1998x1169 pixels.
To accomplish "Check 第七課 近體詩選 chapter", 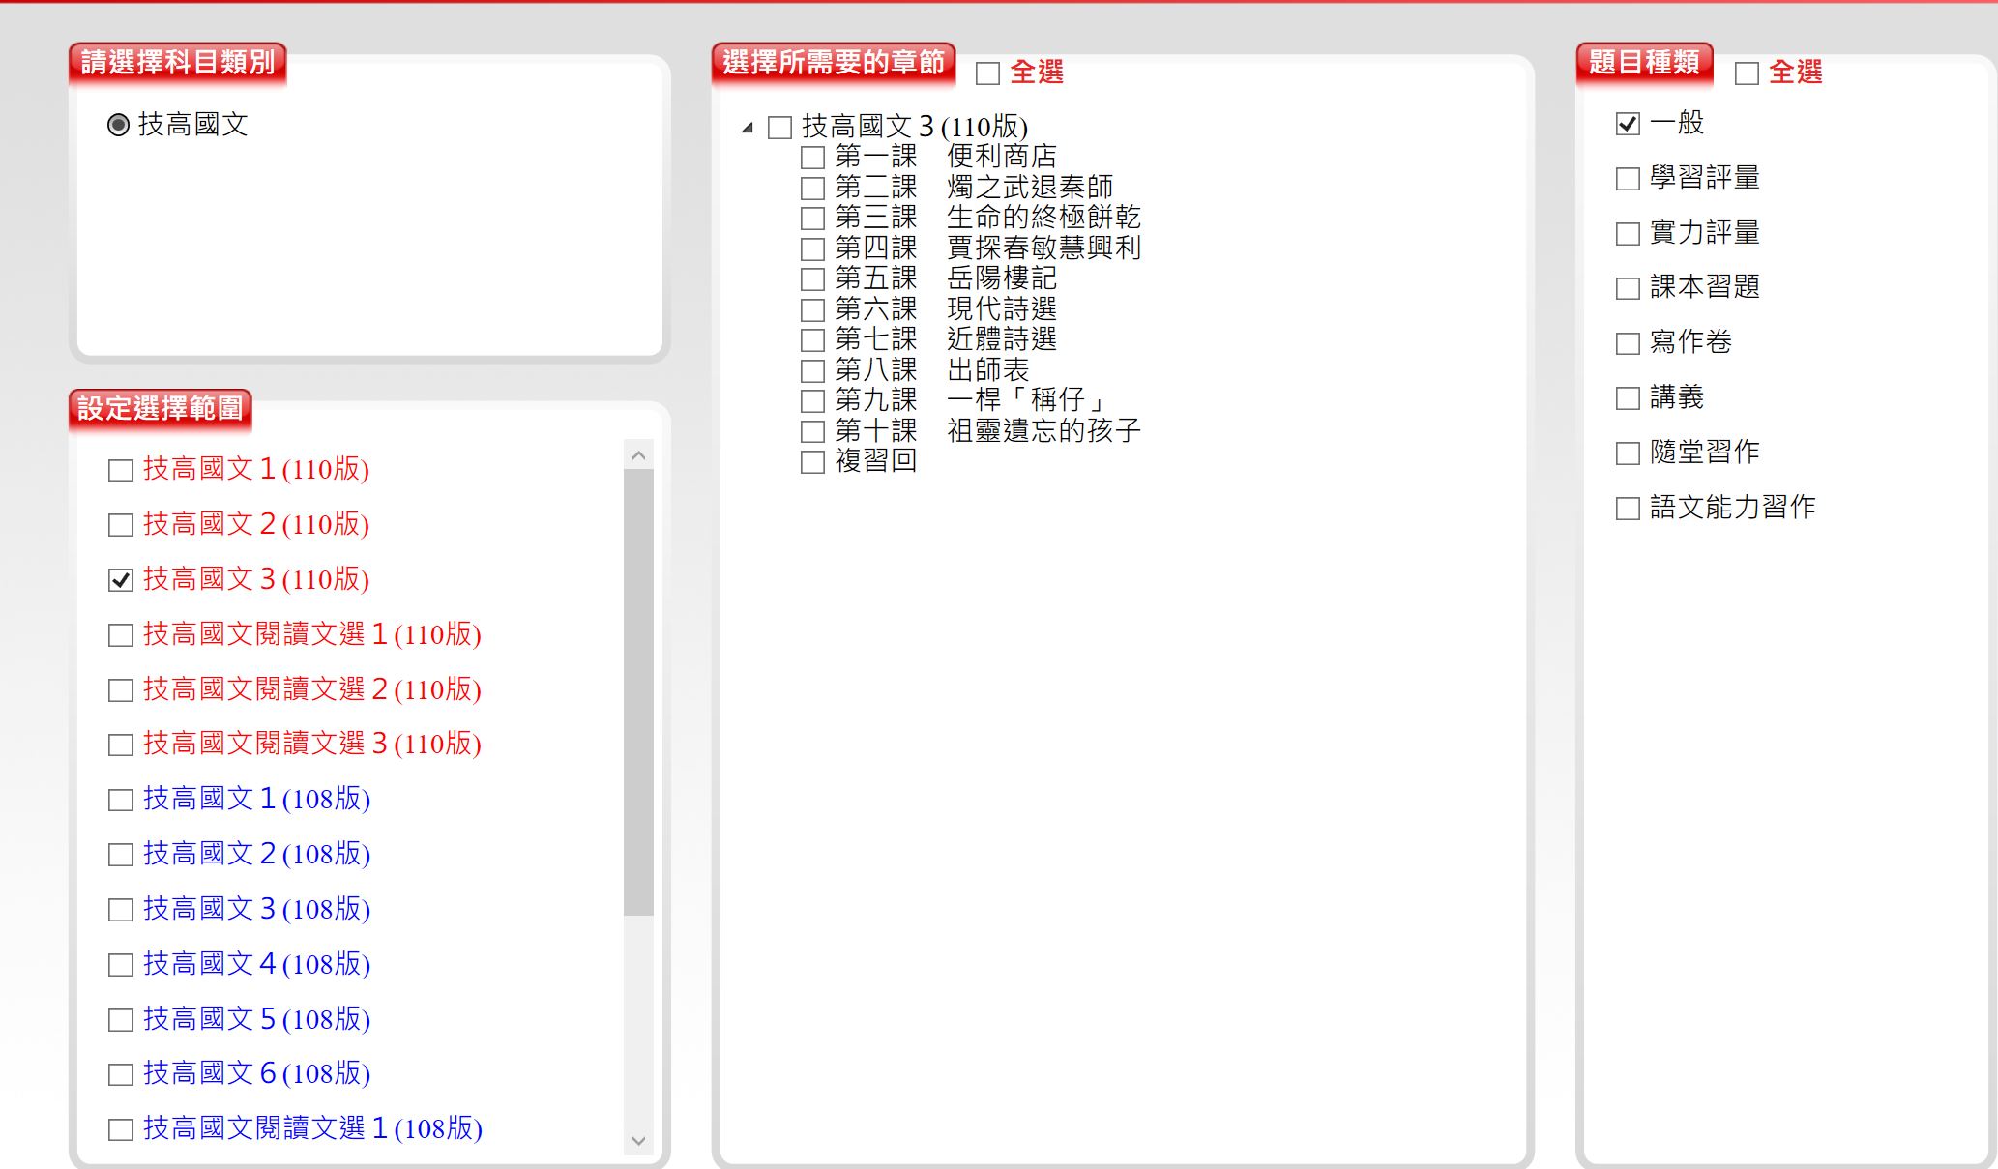I will click(x=813, y=340).
